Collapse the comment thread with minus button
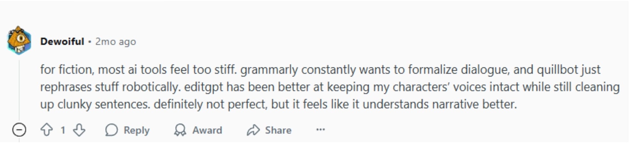 [x=19, y=130]
